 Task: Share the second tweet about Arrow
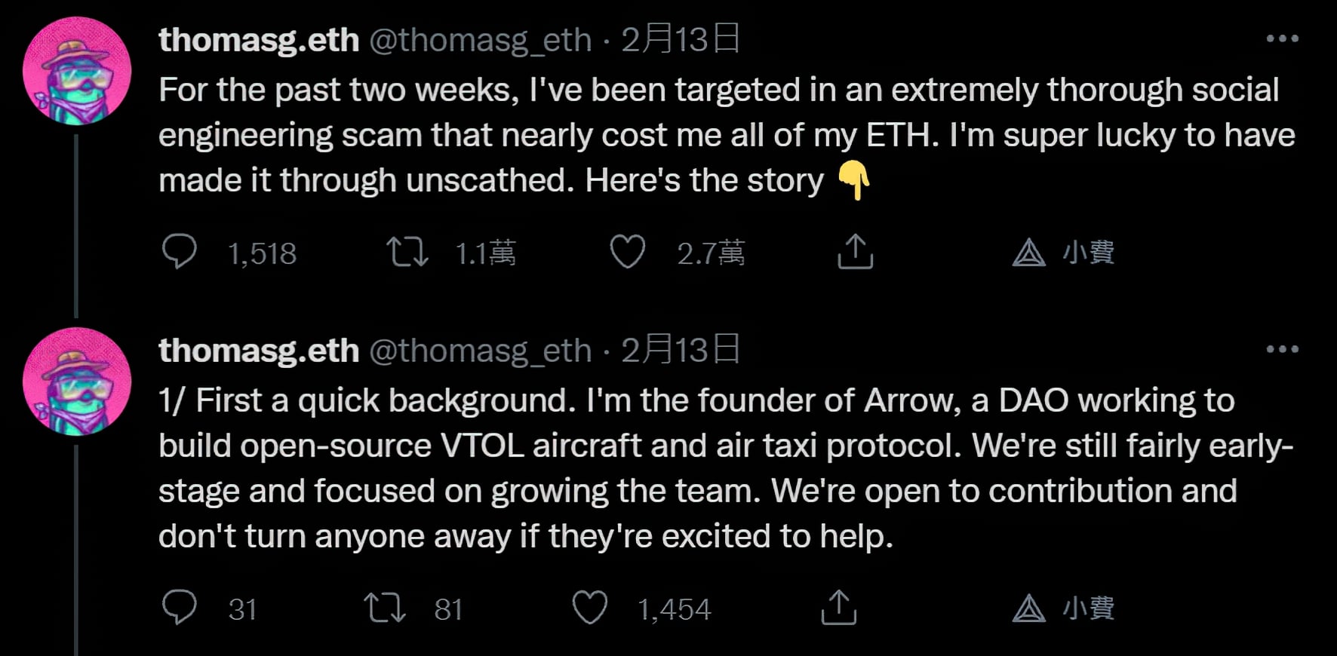[838, 607]
